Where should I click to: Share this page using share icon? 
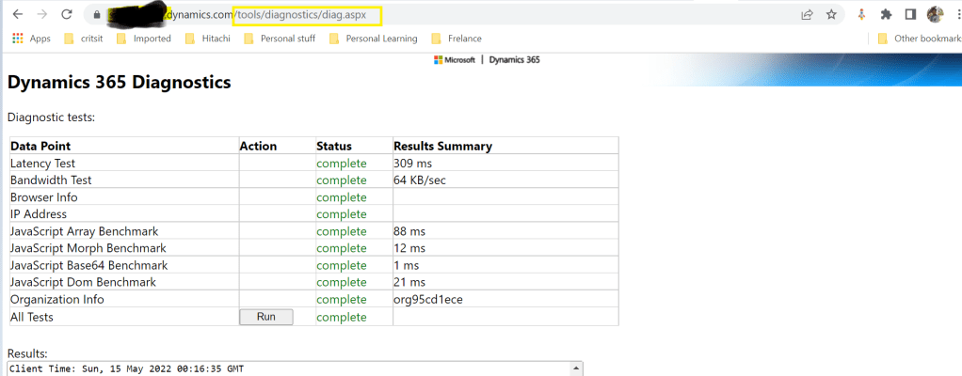point(807,15)
